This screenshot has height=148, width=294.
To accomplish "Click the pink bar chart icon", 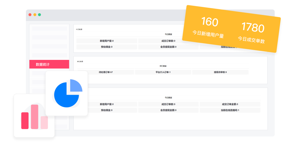I will [x=34, y=116].
